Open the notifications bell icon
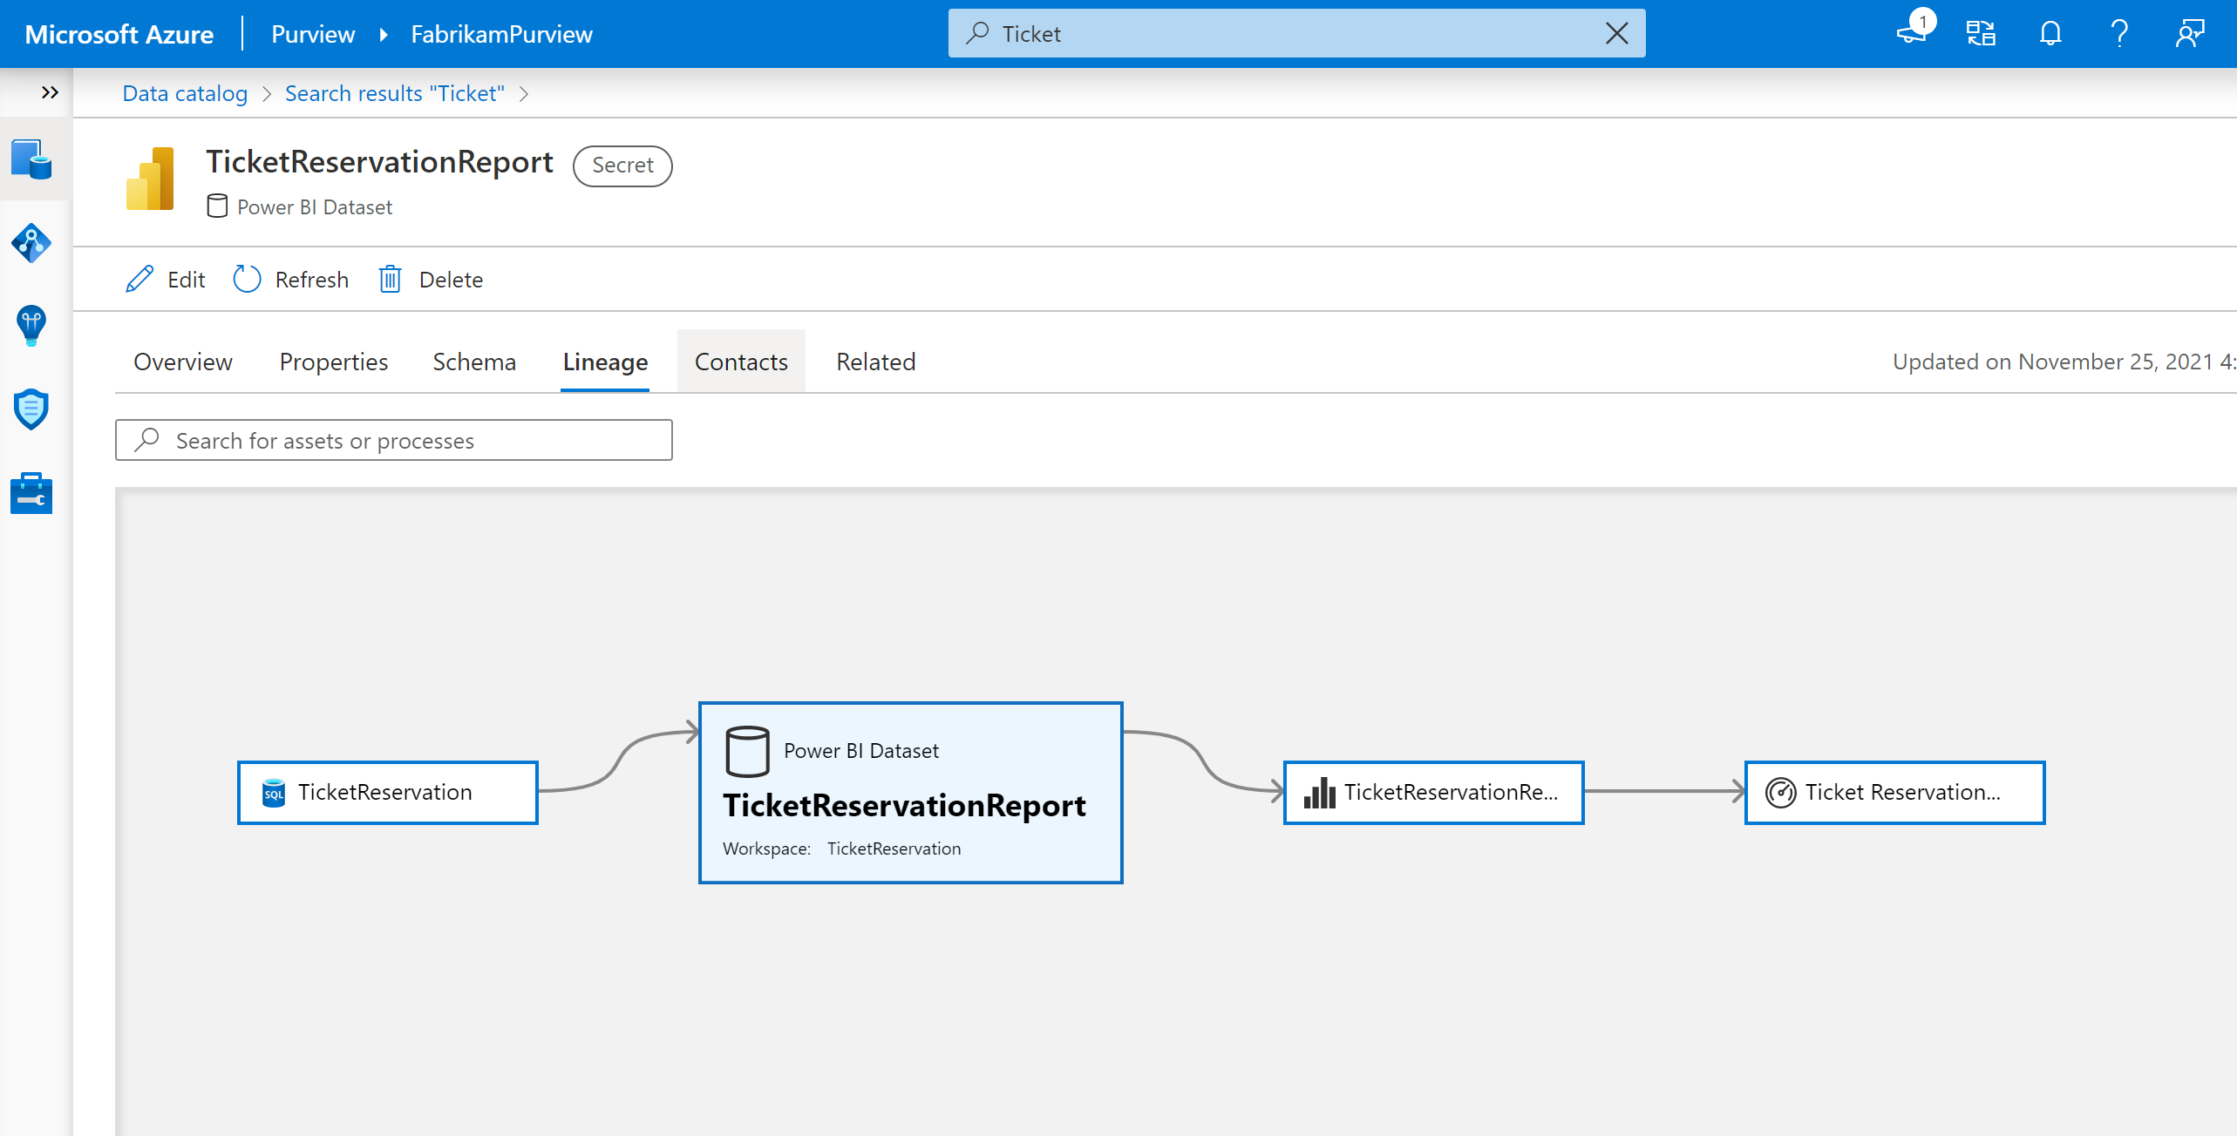 [2050, 34]
